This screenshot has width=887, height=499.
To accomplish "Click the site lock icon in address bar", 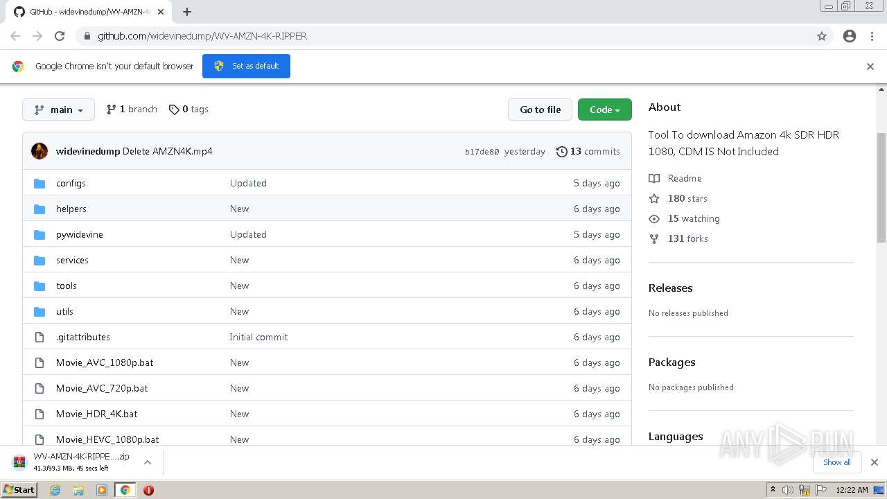I will (x=87, y=36).
